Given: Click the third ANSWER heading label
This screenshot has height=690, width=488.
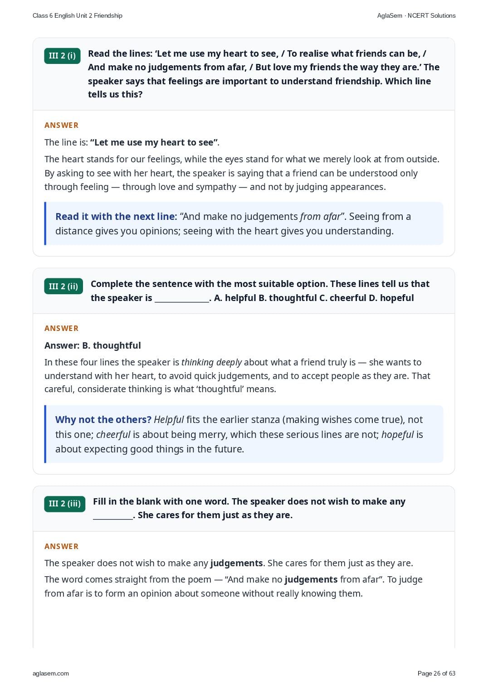Looking at the screenshot, I should (x=61, y=546).
